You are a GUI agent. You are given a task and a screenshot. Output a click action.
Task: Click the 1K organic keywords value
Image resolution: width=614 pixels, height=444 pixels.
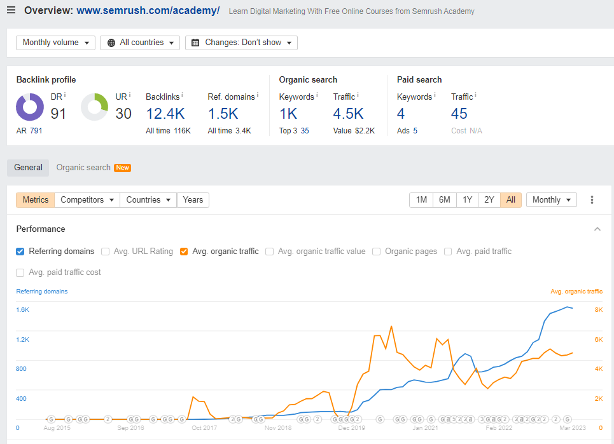click(x=288, y=114)
